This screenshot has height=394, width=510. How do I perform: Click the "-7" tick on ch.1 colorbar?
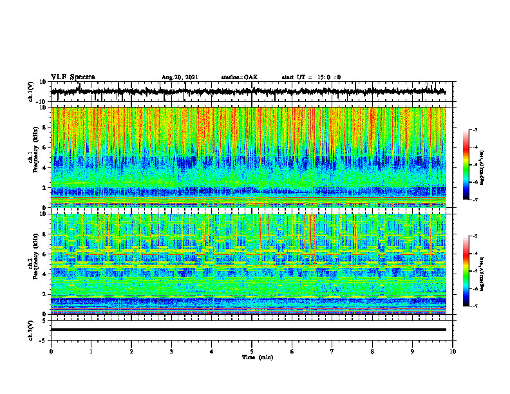click(x=475, y=200)
